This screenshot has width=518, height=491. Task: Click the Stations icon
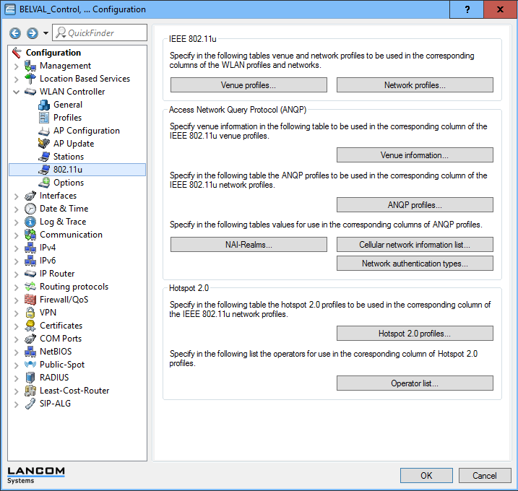click(x=44, y=157)
